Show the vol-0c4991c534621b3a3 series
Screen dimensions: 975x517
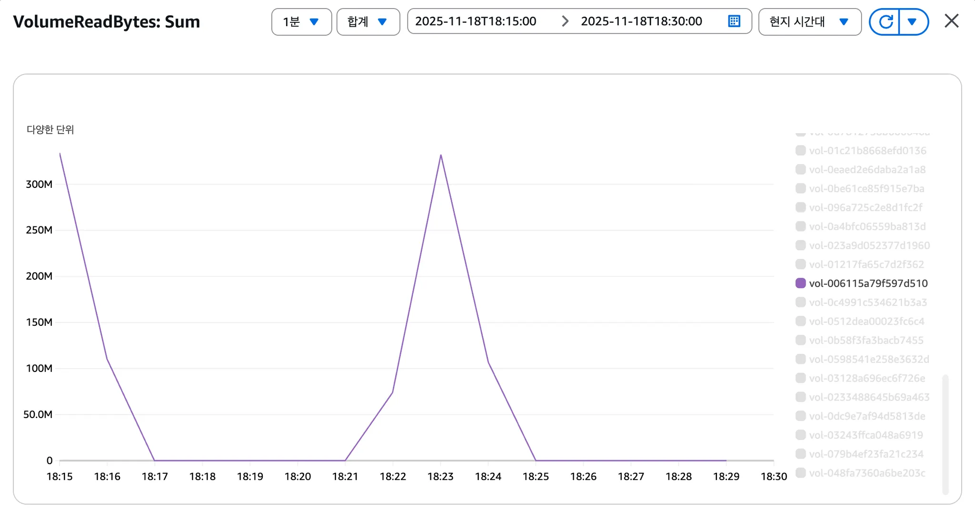800,302
